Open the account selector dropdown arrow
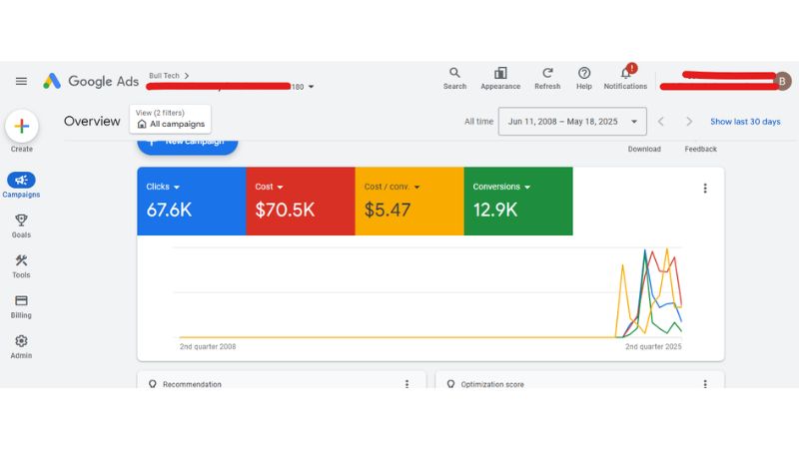This screenshot has height=449, width=799. click(x=311, y=87)
